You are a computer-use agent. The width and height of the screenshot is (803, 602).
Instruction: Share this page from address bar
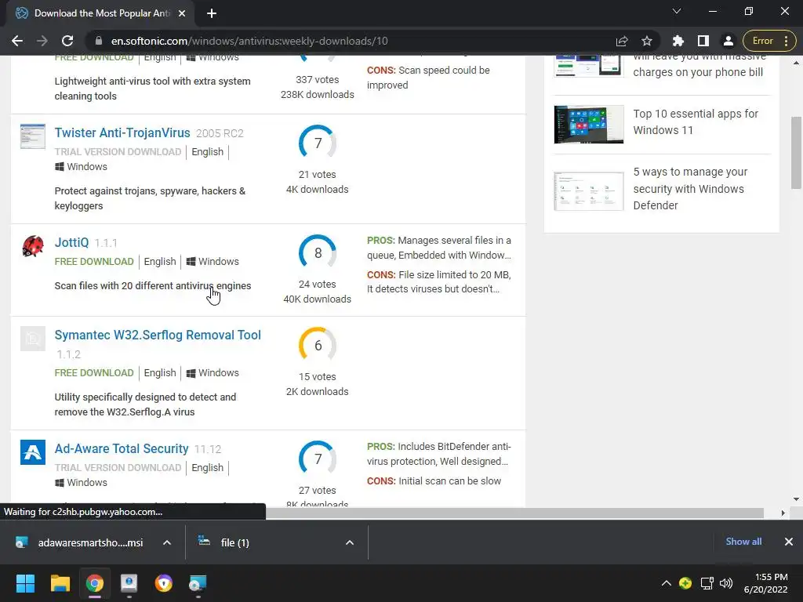coord(622,41)
